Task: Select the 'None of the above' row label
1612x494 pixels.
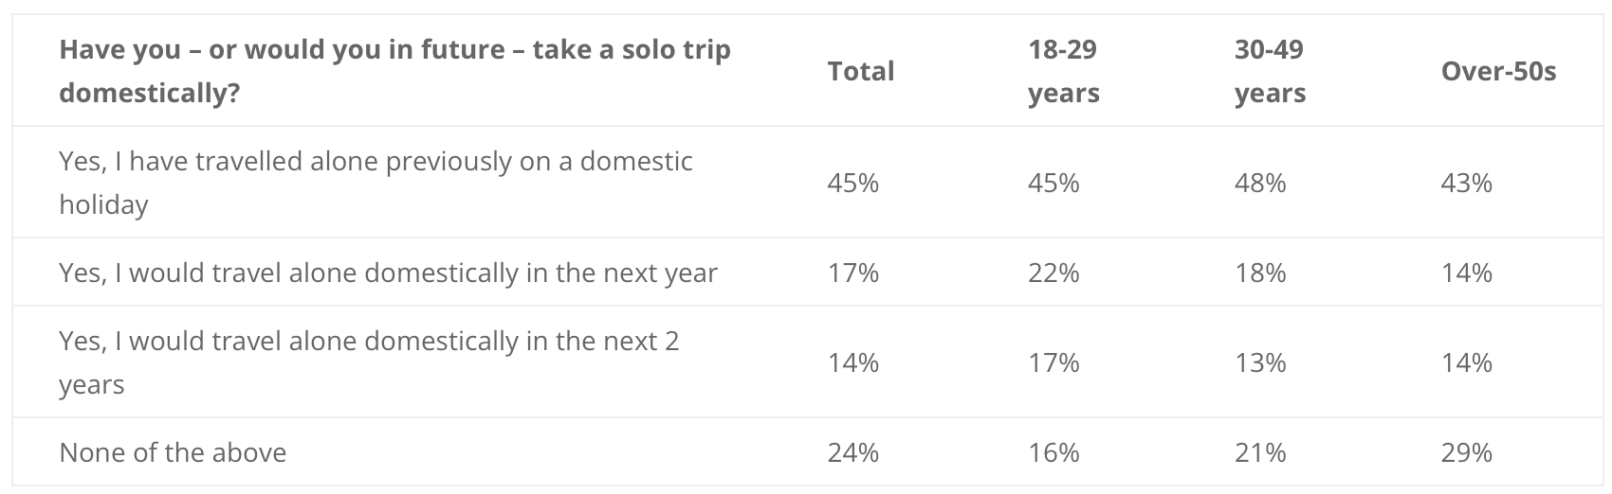Action: (x=173, y=452)
